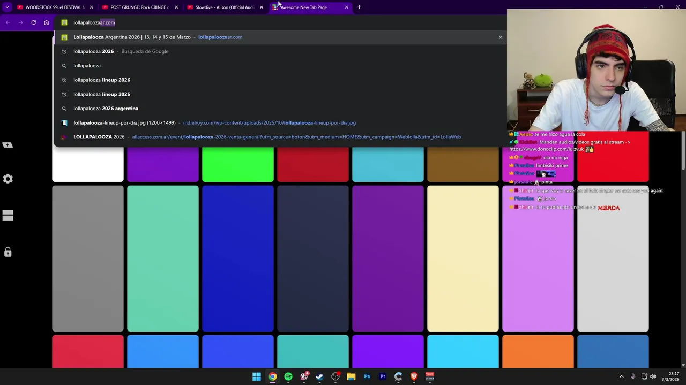Image resolution: width=686 pixels, height=385 pixels.
Task: Switch to the POST GRUNGE tab
Action: coord(139,7)
